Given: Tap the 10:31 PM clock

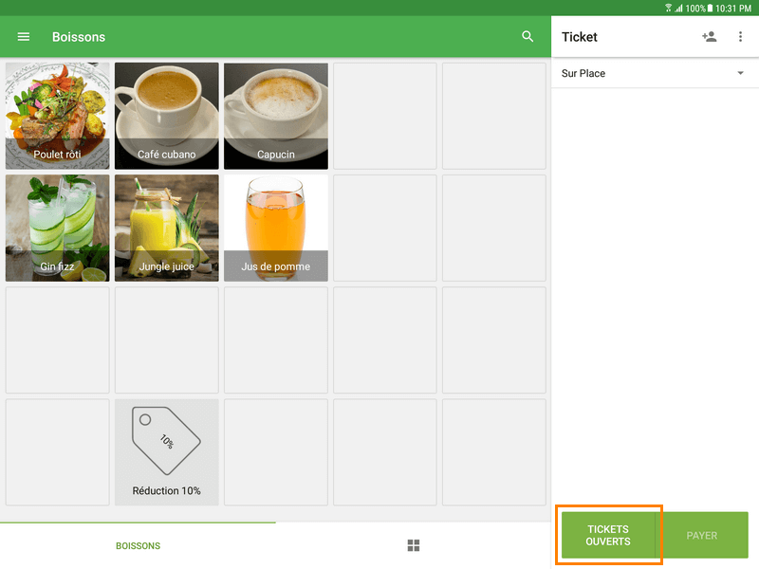Looking at the screenshot, I should (733, 9).
